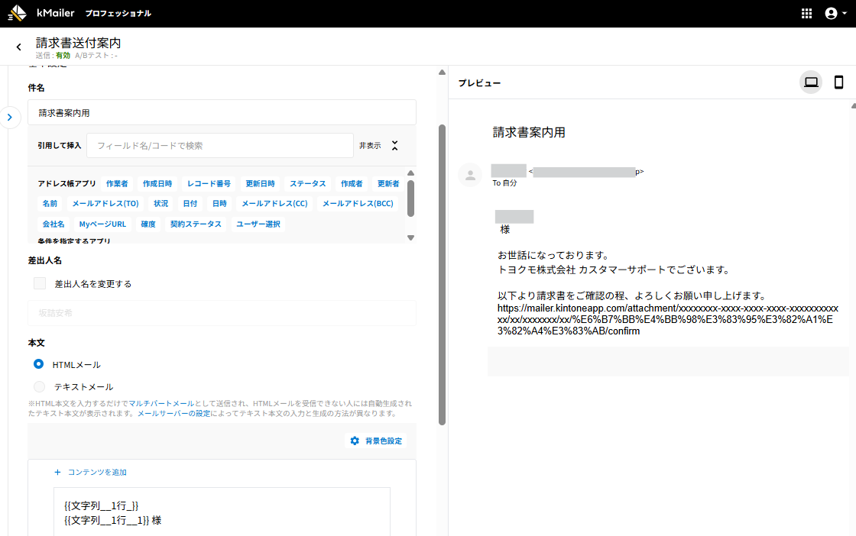Image resolution: width=856 pixels, height=536 pixels.
Task: Select the テキストメール radio button
Action: pyautogui.click(x=39, y=386)
